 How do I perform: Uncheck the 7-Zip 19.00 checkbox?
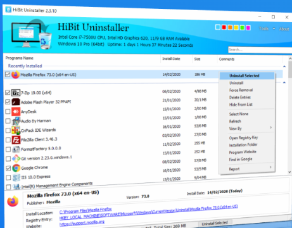pos(8,92)
